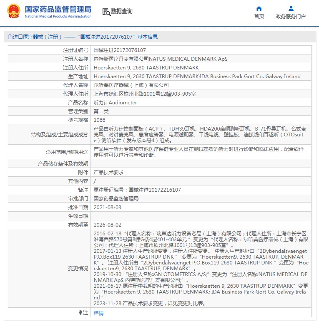
Task: Click the national emblem logo
Action: click(x=13, y=11)
